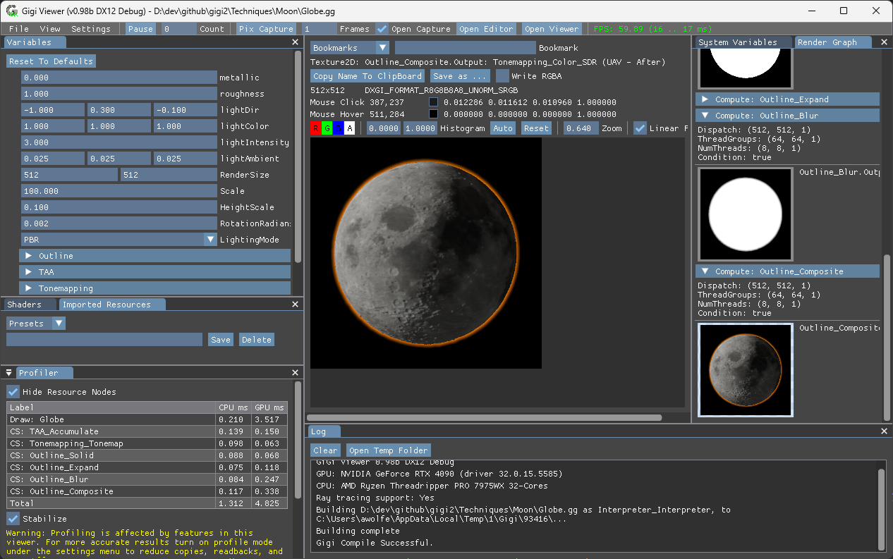Click the Open Temp Folder button

(x=388, y=450)
